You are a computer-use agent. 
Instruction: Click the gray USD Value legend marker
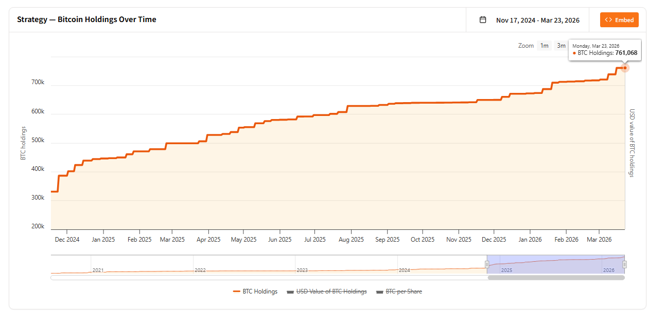(290, 291)
